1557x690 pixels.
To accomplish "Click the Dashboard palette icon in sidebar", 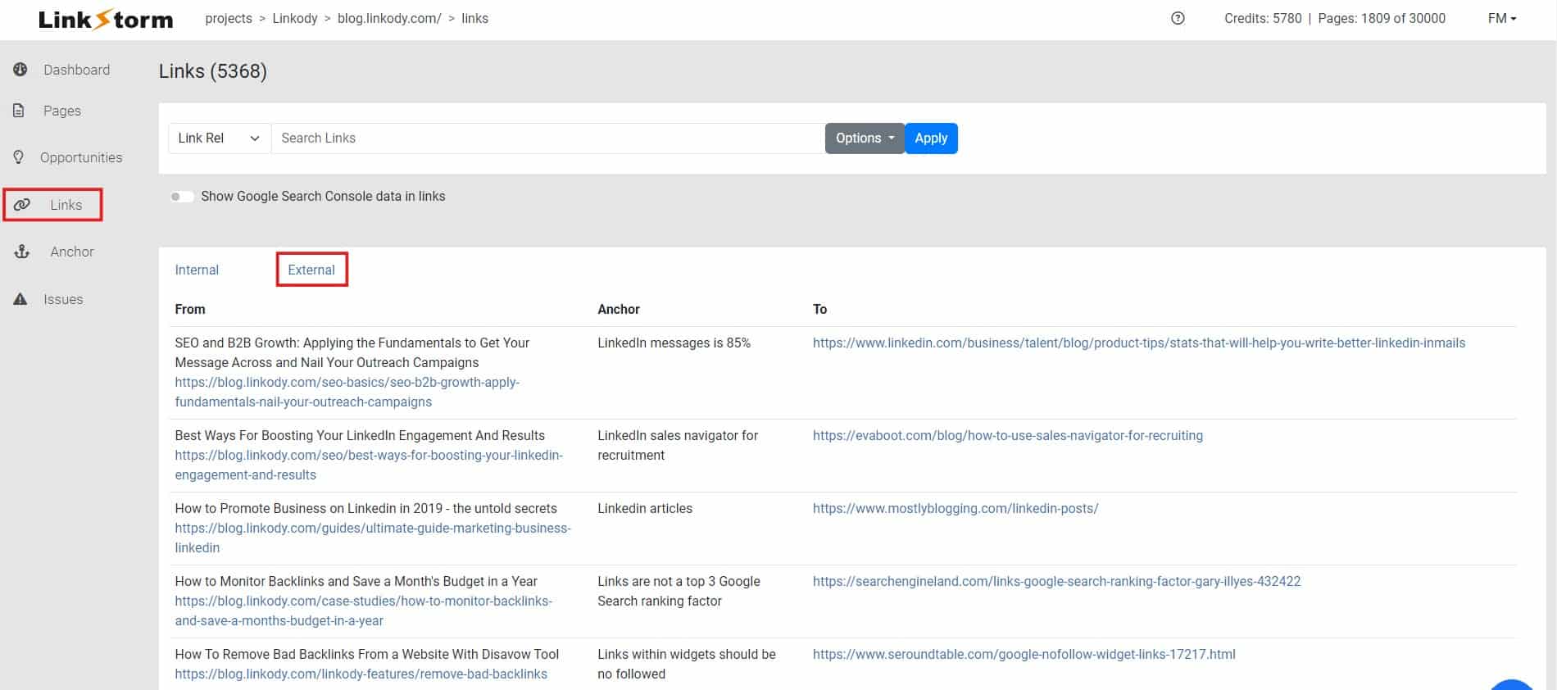I will [20, 70].
